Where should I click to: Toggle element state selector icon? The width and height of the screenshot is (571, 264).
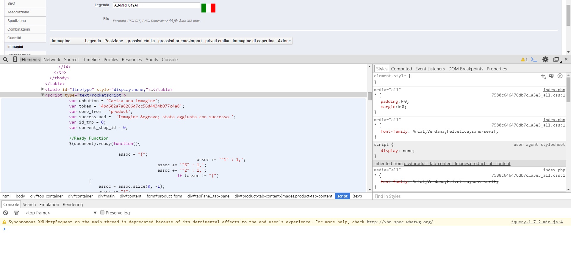tap(551, 76)
